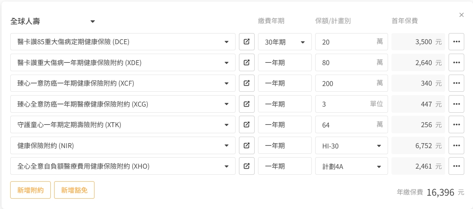Image resolution: width=473 pixels, height=209 pixels.
Task: Open external link for 健康保險附約 (NIR)
Action: coord(247,145)
